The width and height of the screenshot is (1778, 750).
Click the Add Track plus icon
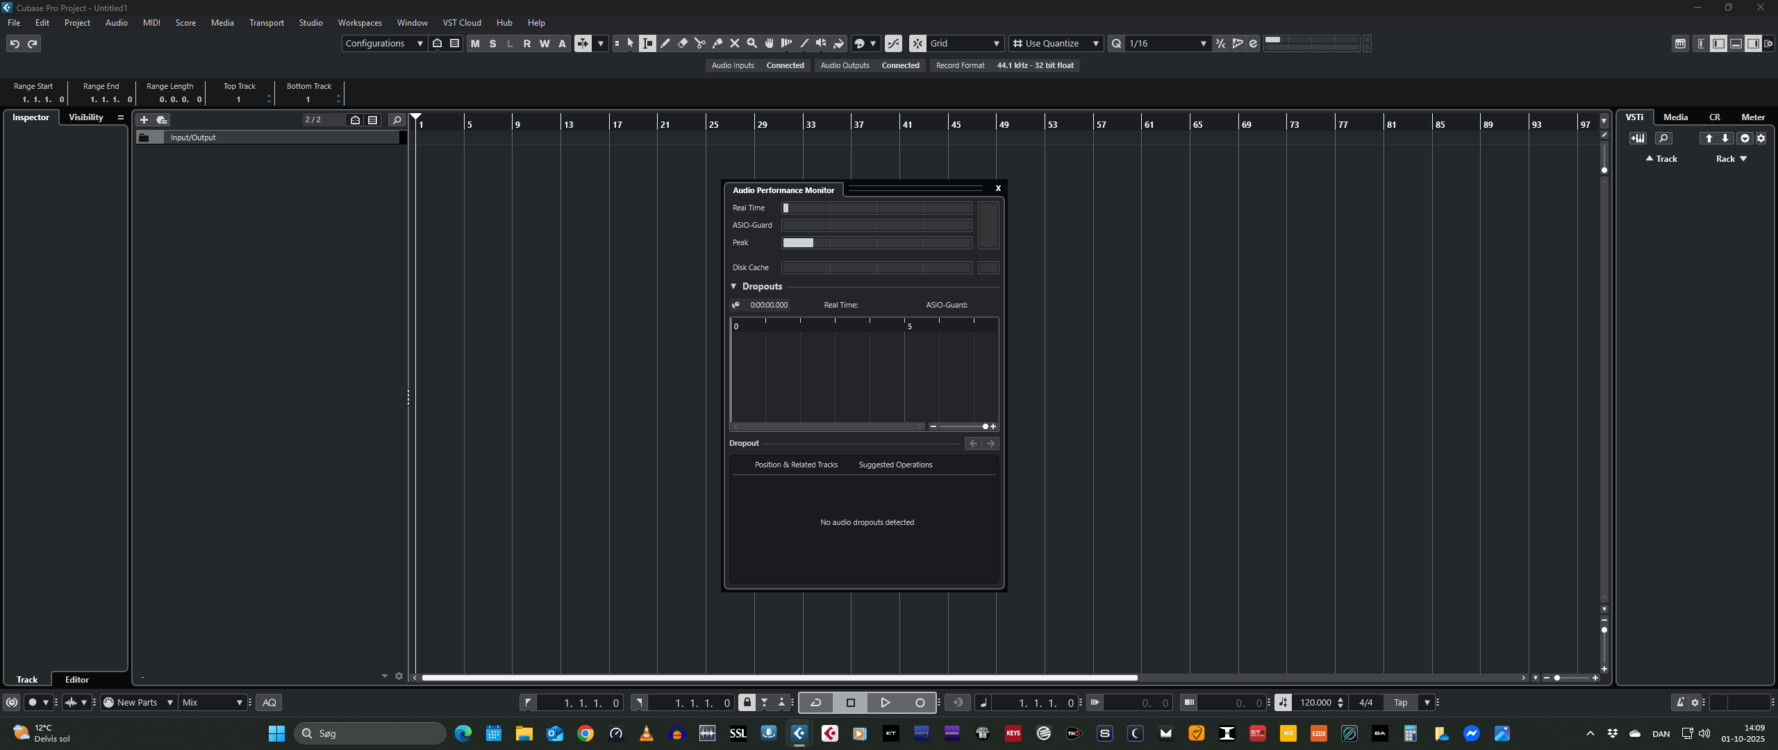tap(144, 119)
